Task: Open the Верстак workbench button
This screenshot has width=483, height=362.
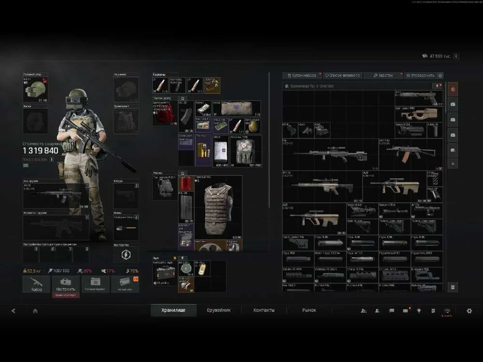Action: pos(383,75)
